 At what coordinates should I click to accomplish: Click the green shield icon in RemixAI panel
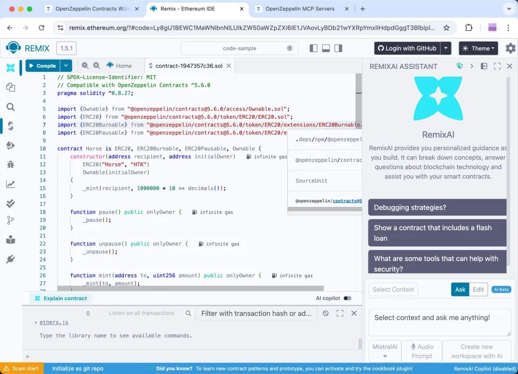pos(459,66)
